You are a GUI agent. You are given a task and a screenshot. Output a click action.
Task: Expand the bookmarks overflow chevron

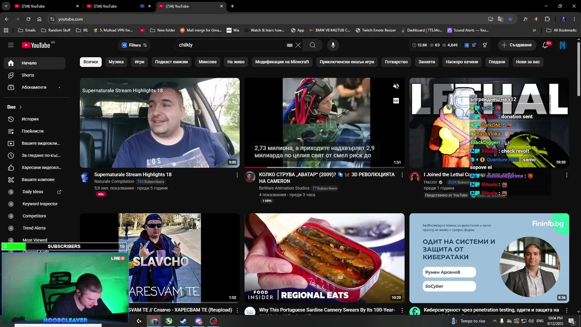(534, 30)
